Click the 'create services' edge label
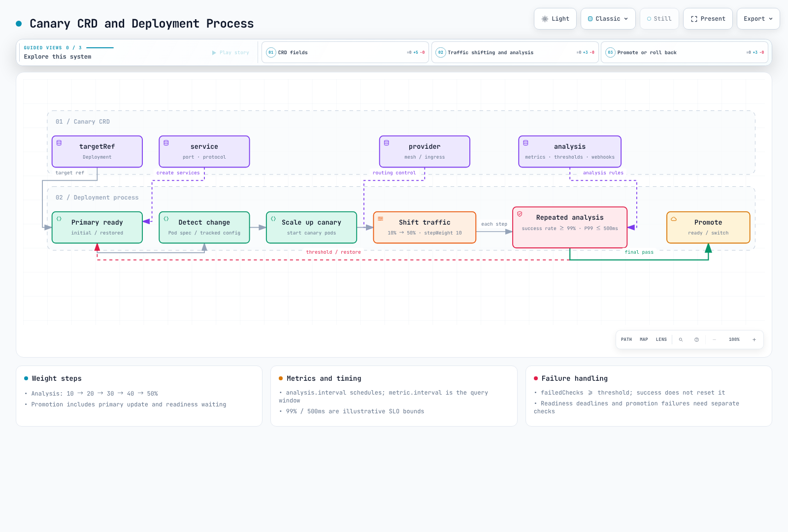Screen dimensions: 788x532 (x=178, y=173)
